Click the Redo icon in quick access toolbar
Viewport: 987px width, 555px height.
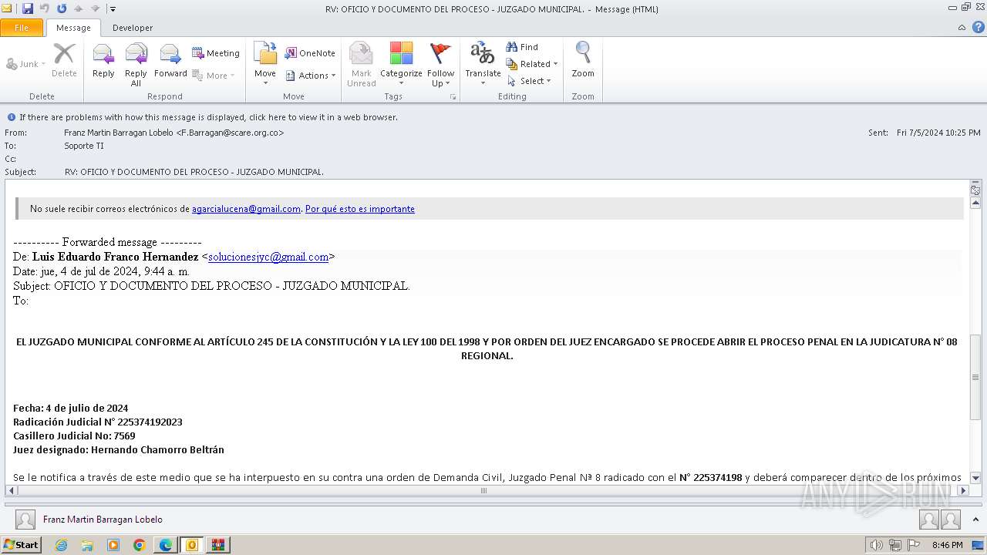62,8
